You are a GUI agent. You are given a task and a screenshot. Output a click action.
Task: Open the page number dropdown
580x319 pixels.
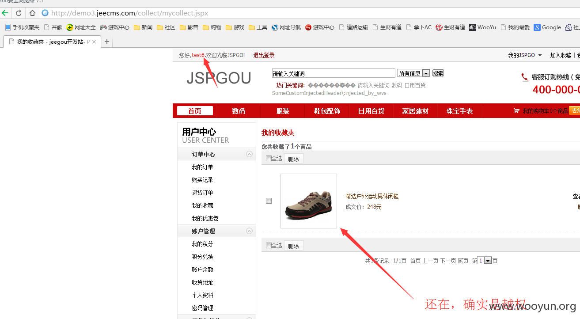pos(485,261)
